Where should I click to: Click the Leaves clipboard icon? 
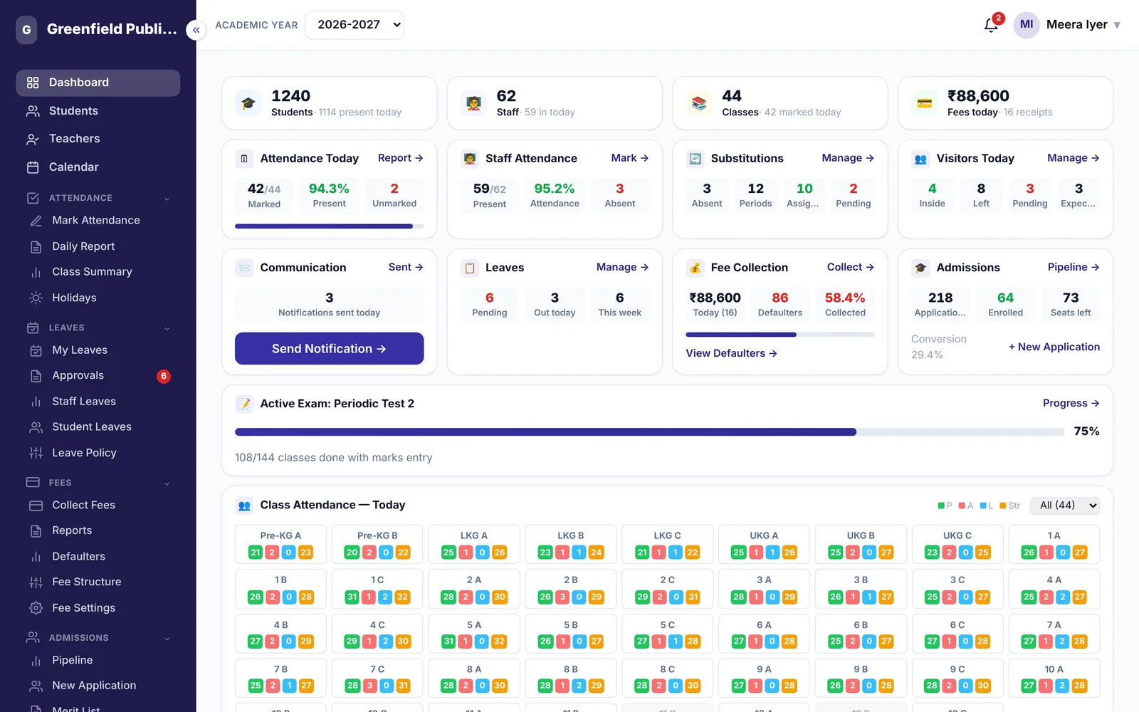pos(470,268)
